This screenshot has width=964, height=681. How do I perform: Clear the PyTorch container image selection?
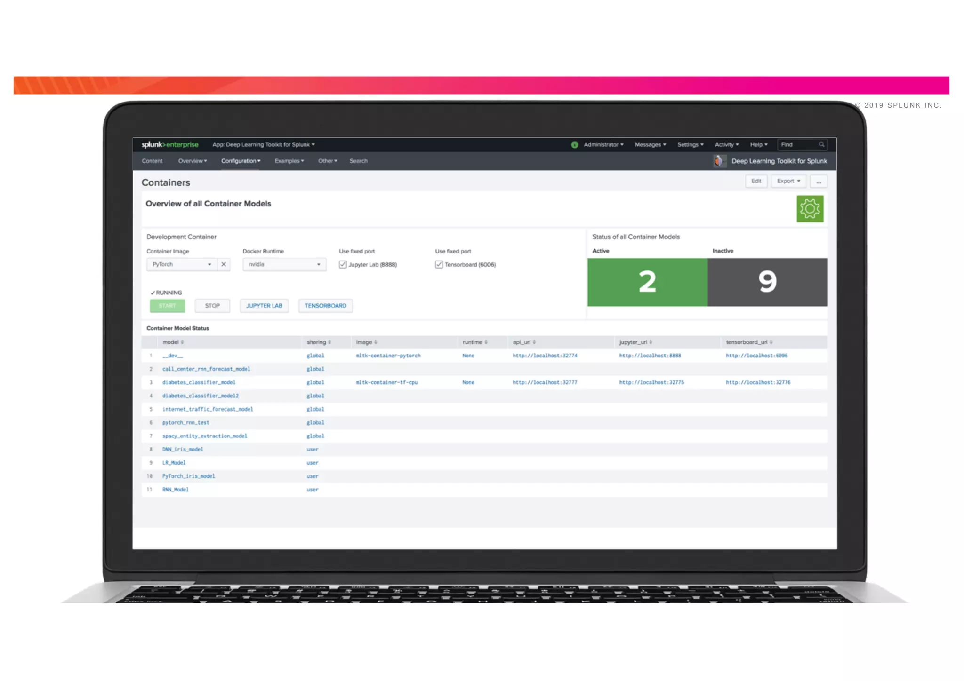tap(224, 264)
